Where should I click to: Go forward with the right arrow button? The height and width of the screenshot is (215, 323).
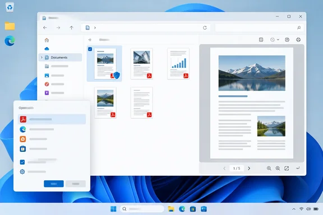point(58,27)
